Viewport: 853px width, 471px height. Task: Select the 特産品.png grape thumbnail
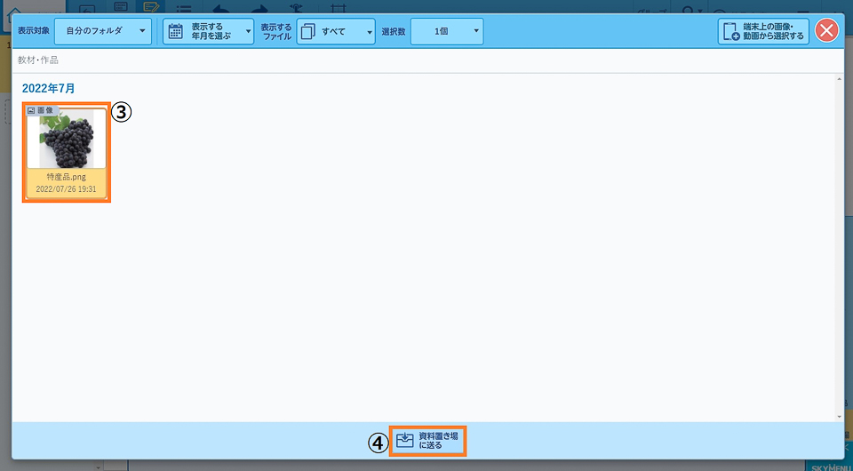tap(66, 140)
